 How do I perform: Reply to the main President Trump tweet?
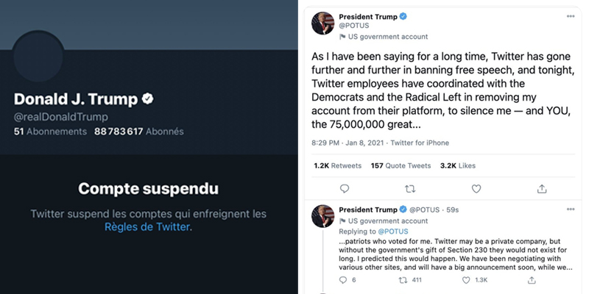pyautogui.click(x=345, y=189)
